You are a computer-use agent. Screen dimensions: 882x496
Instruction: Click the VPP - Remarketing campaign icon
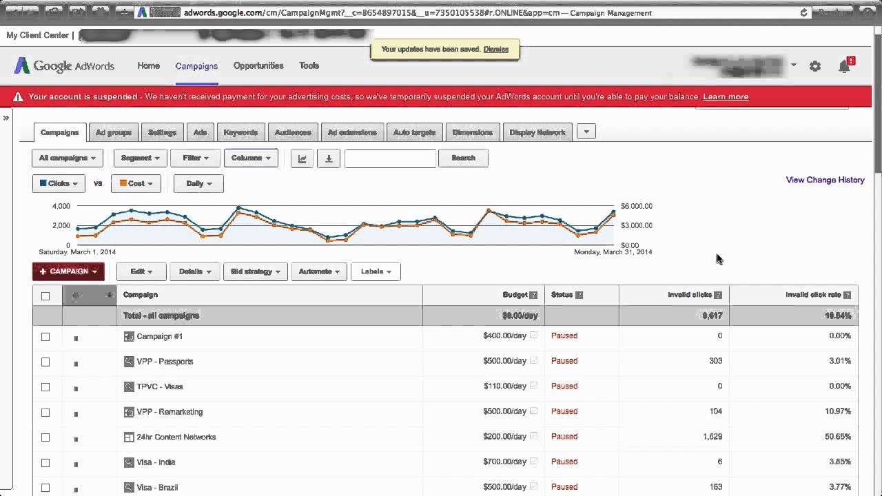tap(128, 412)
